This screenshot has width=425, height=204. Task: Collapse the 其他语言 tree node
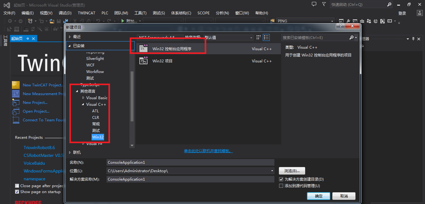pyautogui.click(x=77, y=92)
